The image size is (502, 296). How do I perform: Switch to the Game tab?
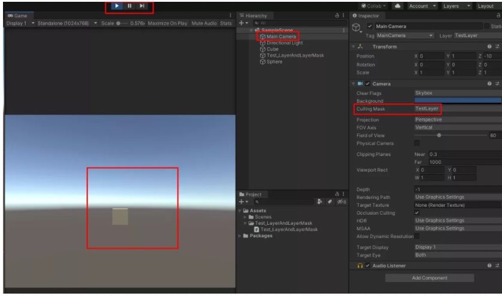(x=18, y=16)
